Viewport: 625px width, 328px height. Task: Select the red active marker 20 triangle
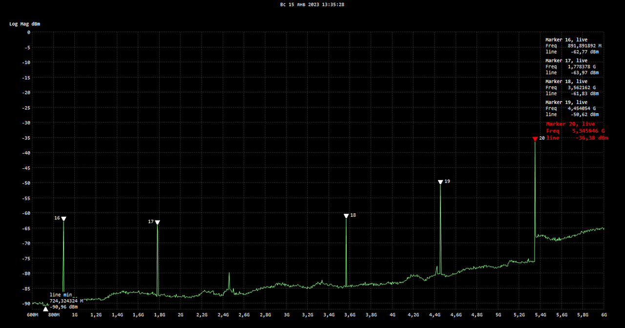pyautogui.click(x=535, y=139)
